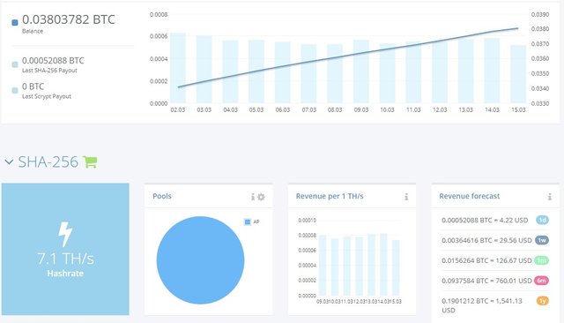Click the 7.1 TH/s hashrate value

pos(65,259)
